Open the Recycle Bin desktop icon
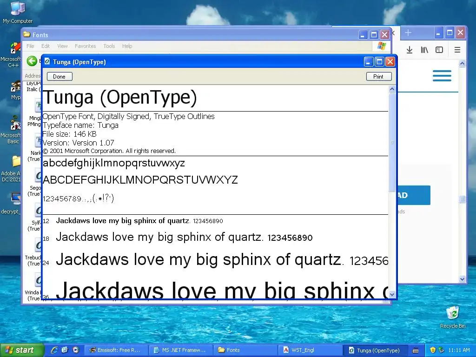Viewport: 476px width, 357px height. tap(453, 317)
